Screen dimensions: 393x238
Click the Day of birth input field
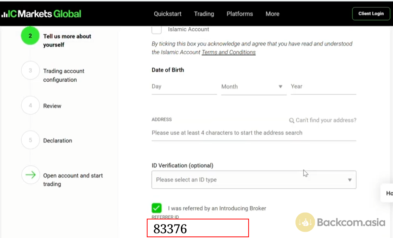(184, 86)
